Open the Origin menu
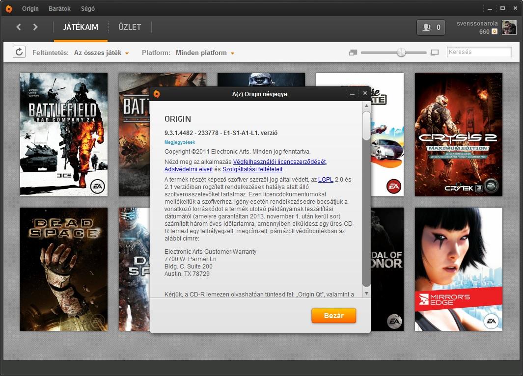This screenshot has width=523, height=376. click(x=30, y=9)
